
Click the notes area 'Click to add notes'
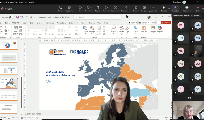(x=33, y=114)
